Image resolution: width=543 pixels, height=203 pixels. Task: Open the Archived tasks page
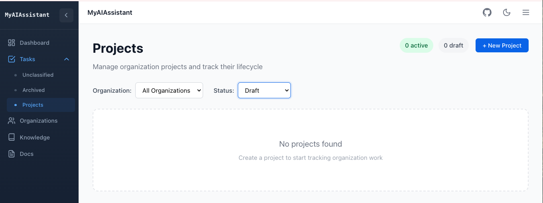[34, 90]
